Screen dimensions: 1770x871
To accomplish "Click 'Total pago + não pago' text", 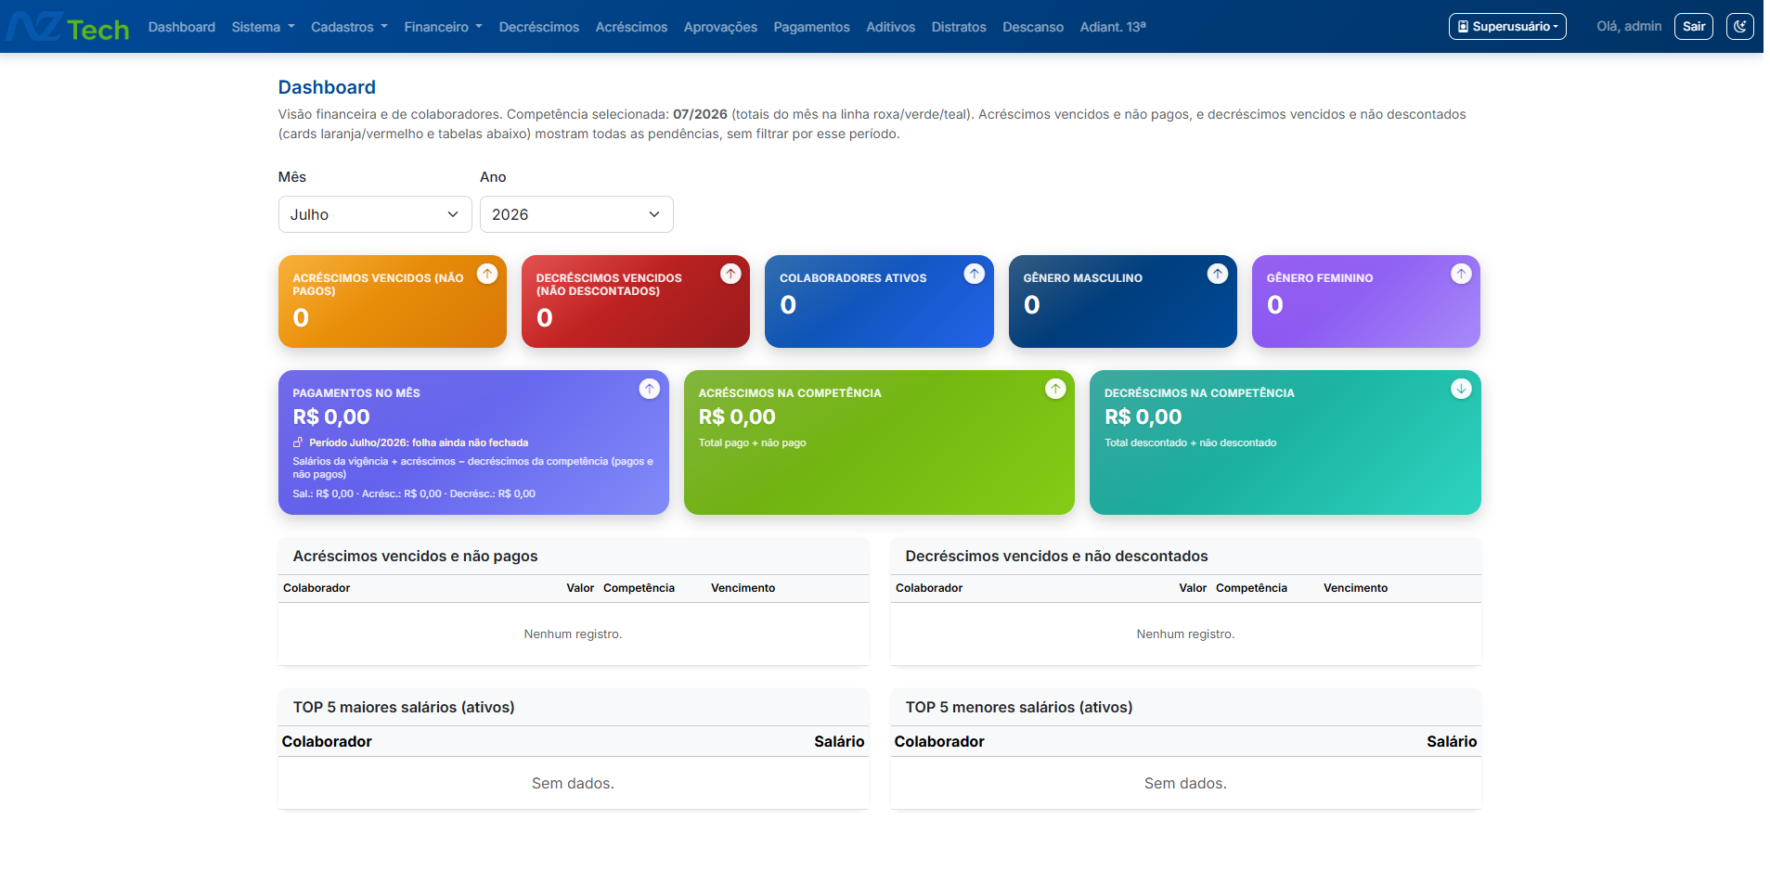I will (752, 442).
